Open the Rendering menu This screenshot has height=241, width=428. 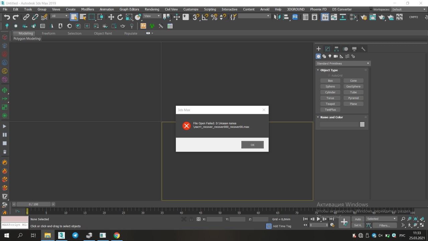click(152, 9)
